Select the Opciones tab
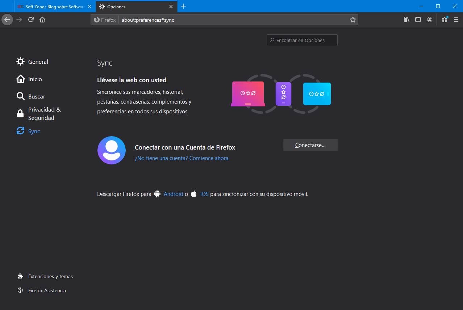The height and width of the screenshot is (310, 463). coord(137,7)
